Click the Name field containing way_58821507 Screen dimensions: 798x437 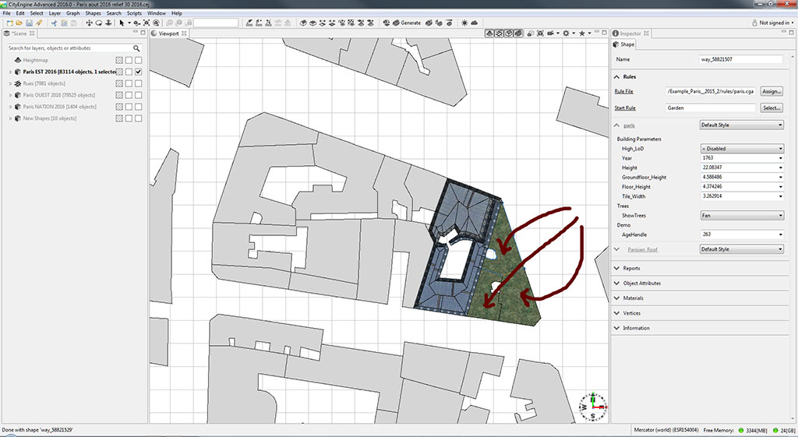click(742, 59)
